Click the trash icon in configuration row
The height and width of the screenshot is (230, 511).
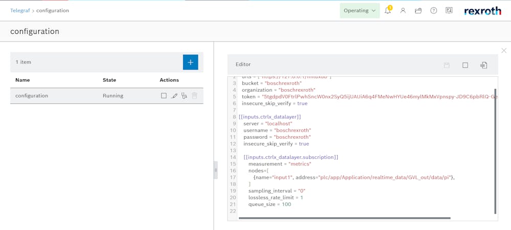coord(194,96)
